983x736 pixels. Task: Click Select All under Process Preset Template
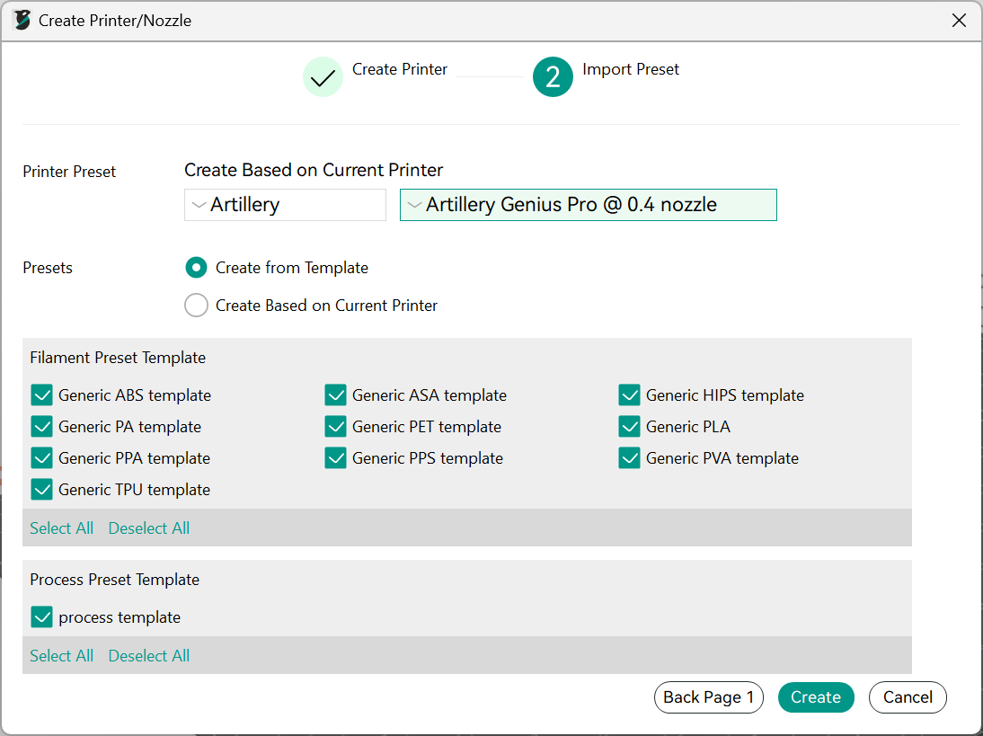[61, 656]
